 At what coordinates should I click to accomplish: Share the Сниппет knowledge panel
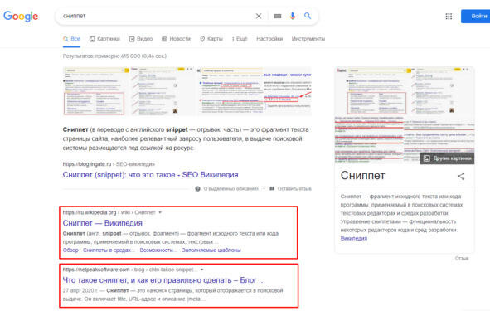tap(461, 176)
